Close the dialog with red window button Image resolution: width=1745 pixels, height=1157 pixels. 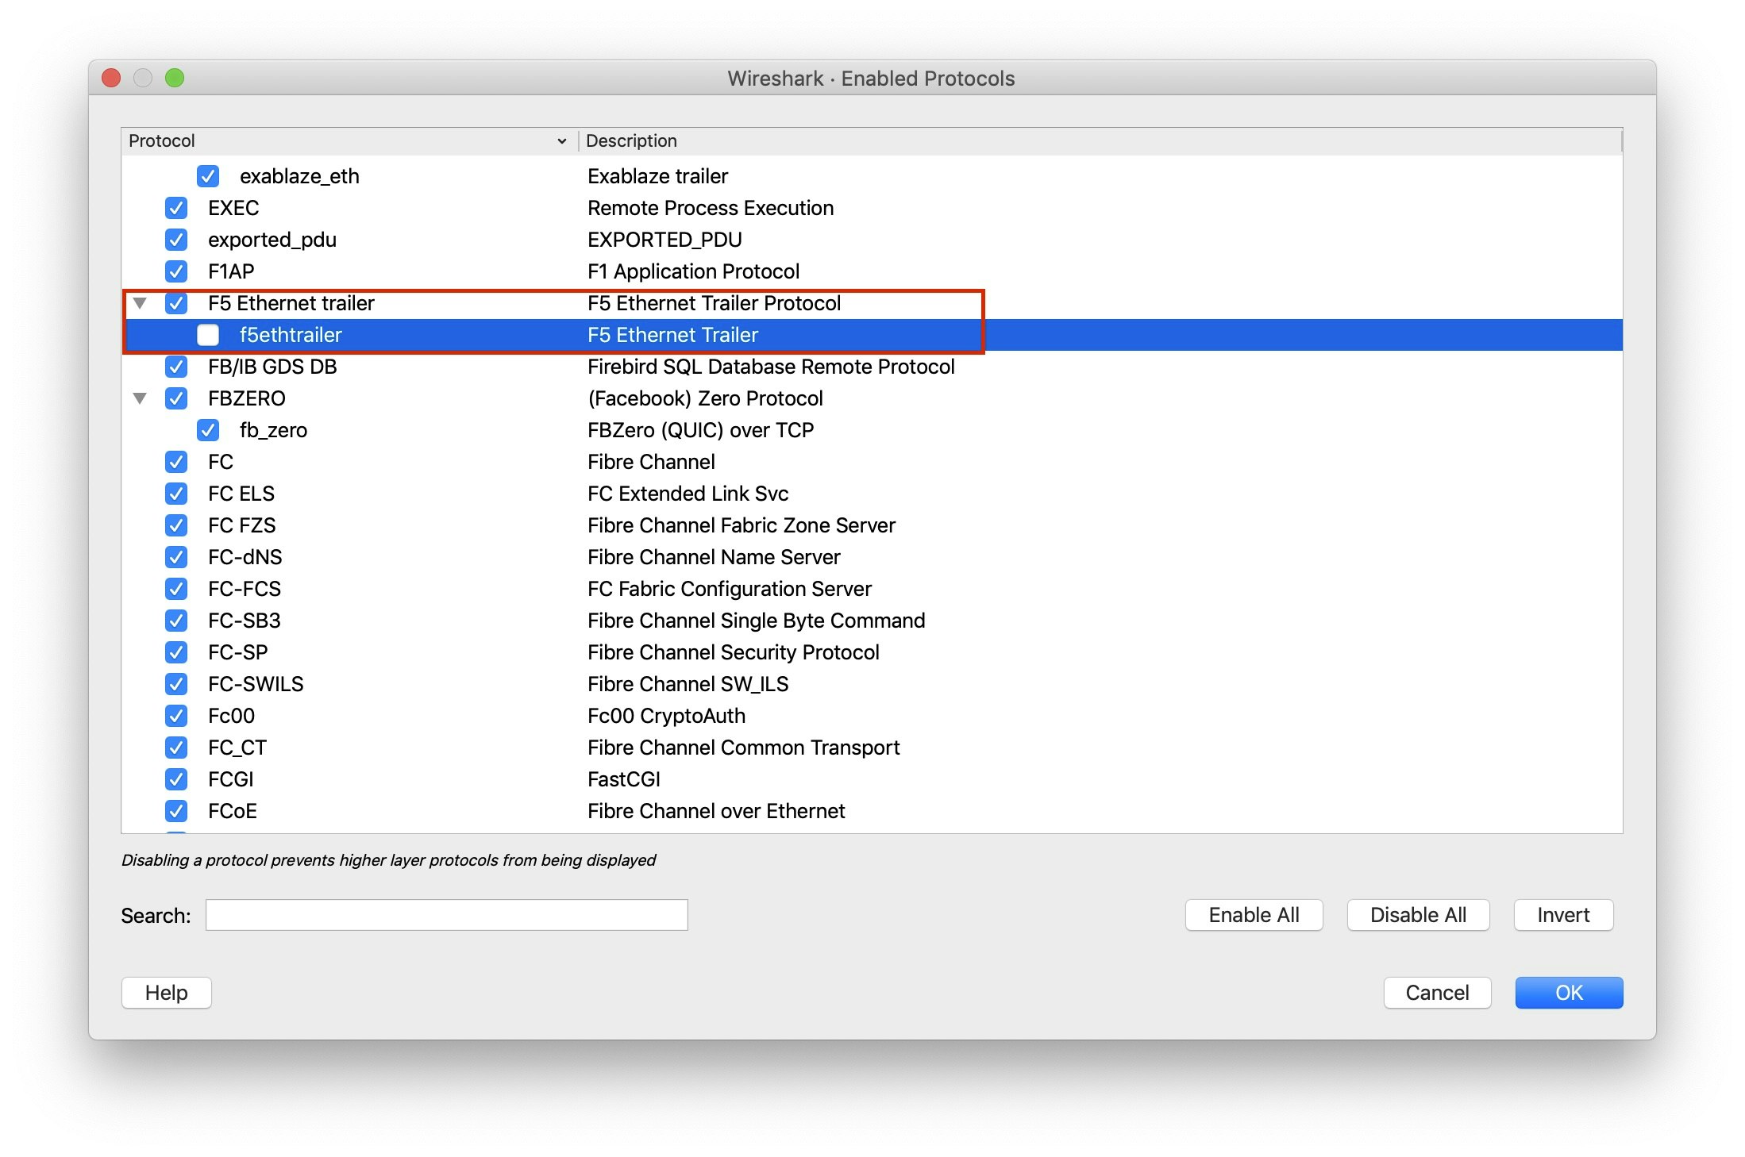pos(111,78)
